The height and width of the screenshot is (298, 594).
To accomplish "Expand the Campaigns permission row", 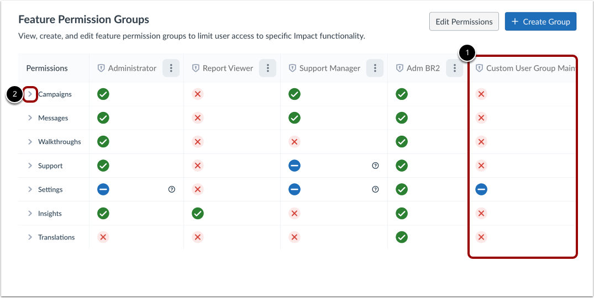I will [x=30, y=94].
